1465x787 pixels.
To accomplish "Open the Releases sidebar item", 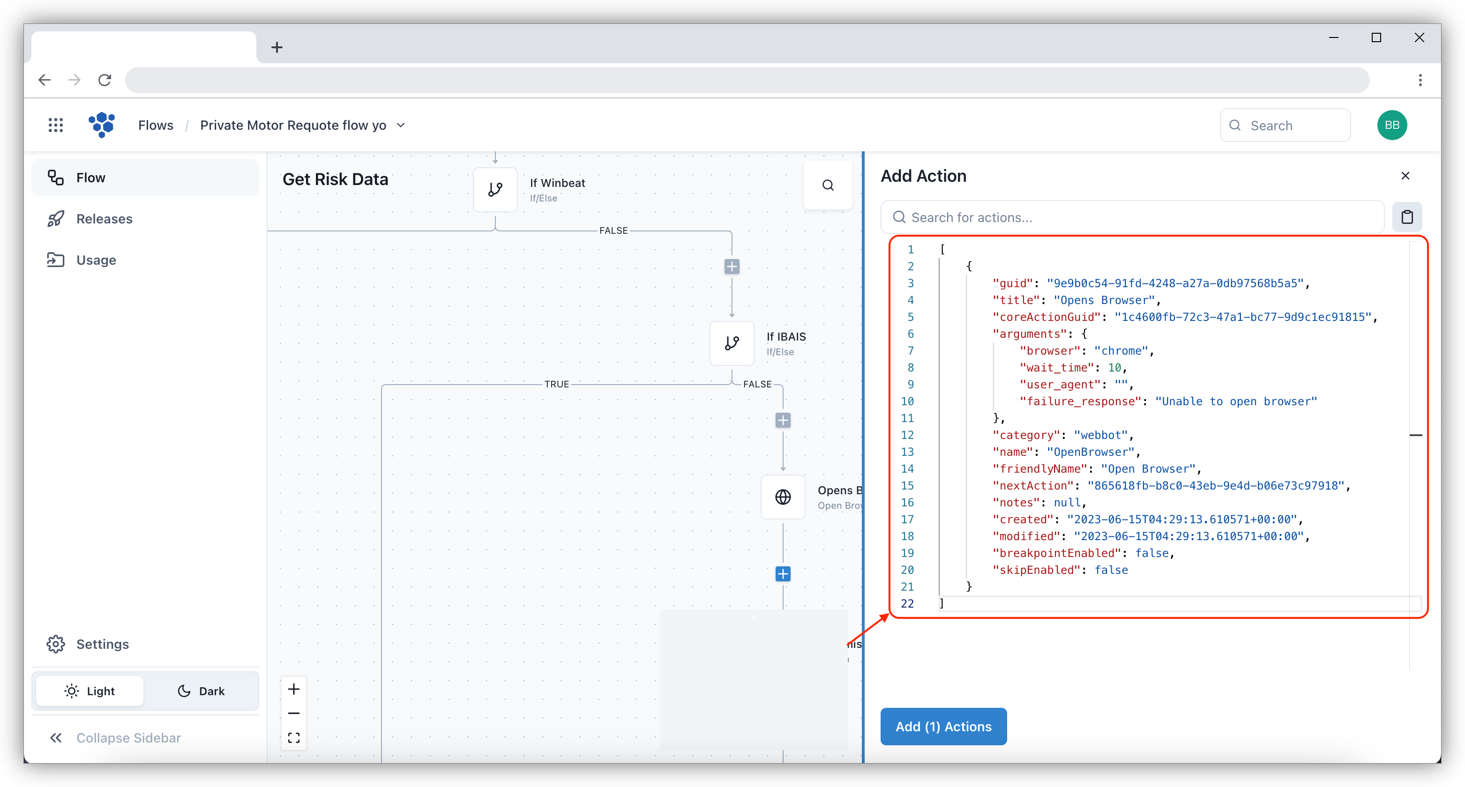I will point(104,219).
